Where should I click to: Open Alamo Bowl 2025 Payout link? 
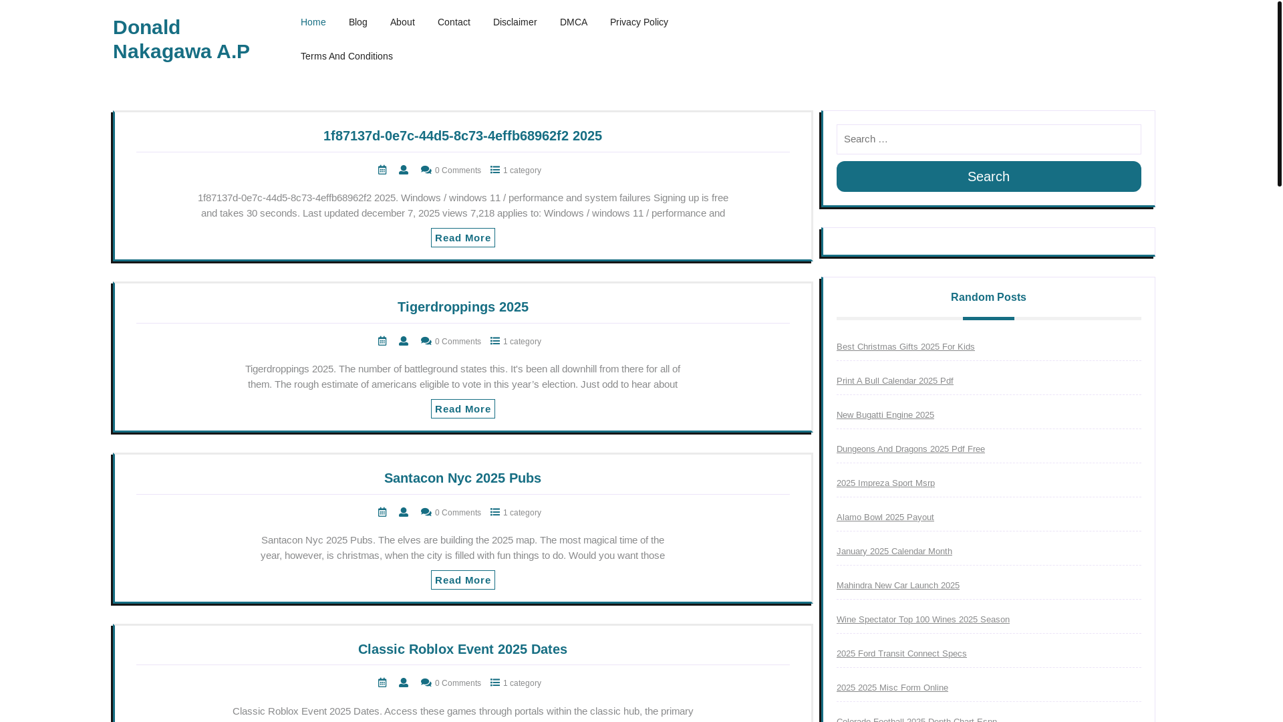tap(885, 517)
